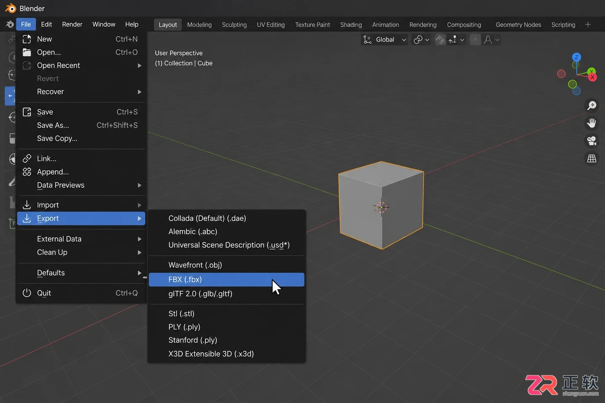Screen dimensions: 605x403
Task: Click the pivot point icon
Action: tap(418, 39)
